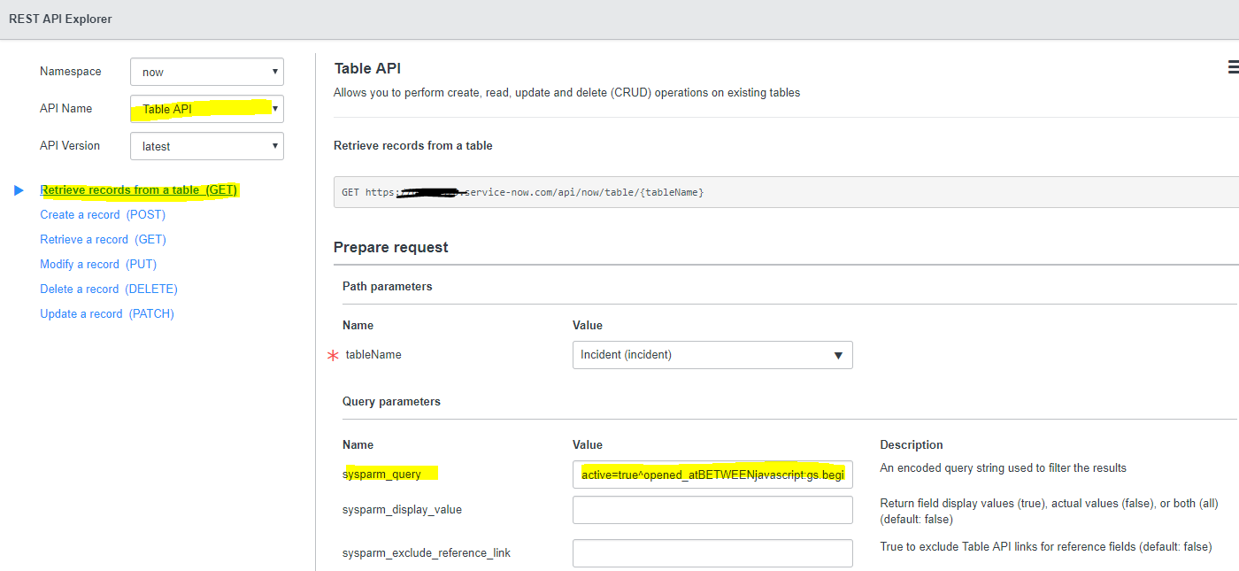This screenshot has width=1239, height=571.
Task: Click the 'tableName' parameter label
Action: tap(373, 355)
